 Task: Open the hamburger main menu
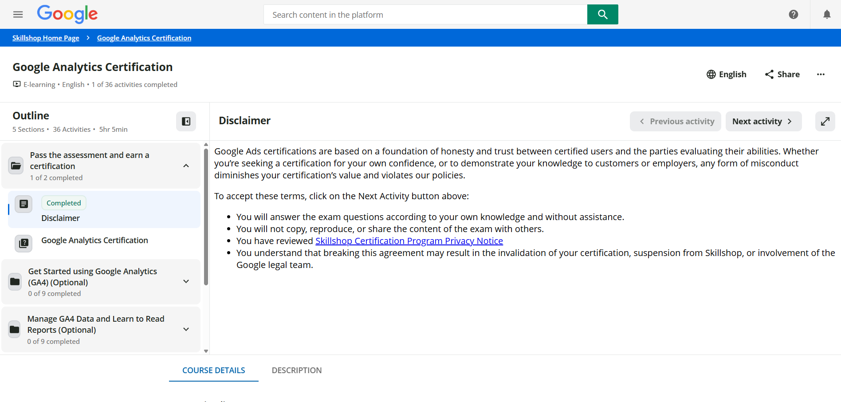coord(18,15)
